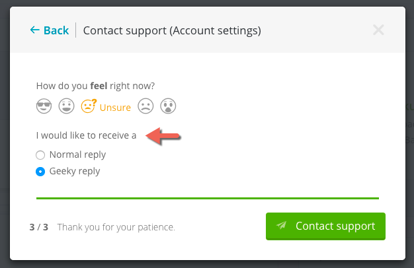Select the sunglasses cool face emoji

(44, 106)
